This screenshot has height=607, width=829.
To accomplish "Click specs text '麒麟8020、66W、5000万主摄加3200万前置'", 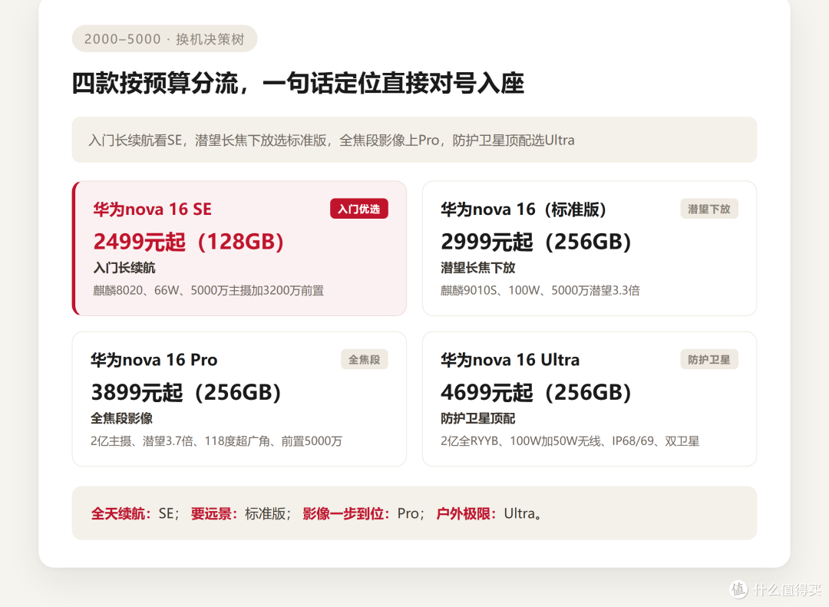I will (x=208, y=290).
